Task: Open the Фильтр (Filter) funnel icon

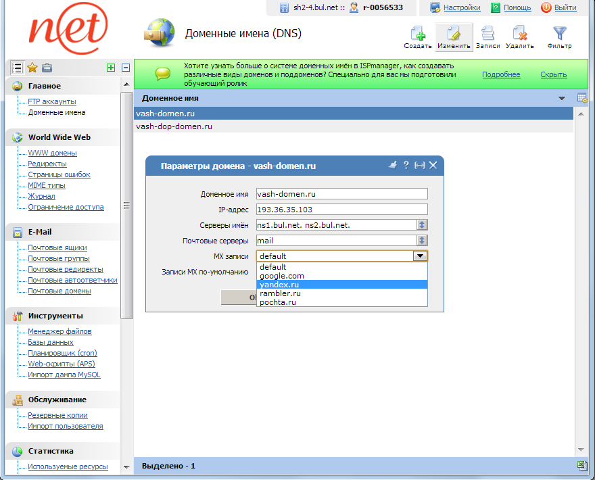Action: 559,37
